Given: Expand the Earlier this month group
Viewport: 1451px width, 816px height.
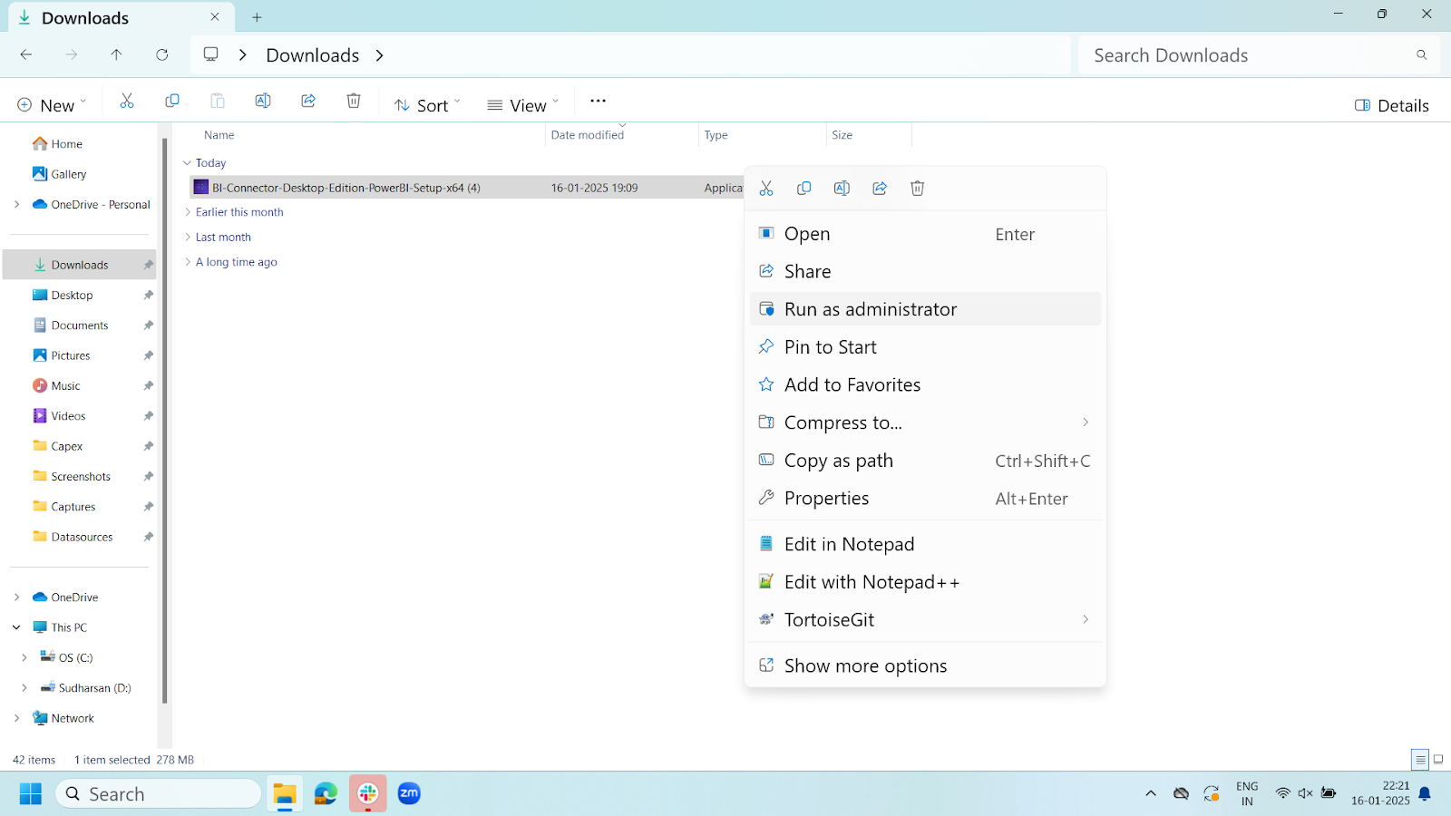Looking at the screenshot, I should tap(188, 212).
